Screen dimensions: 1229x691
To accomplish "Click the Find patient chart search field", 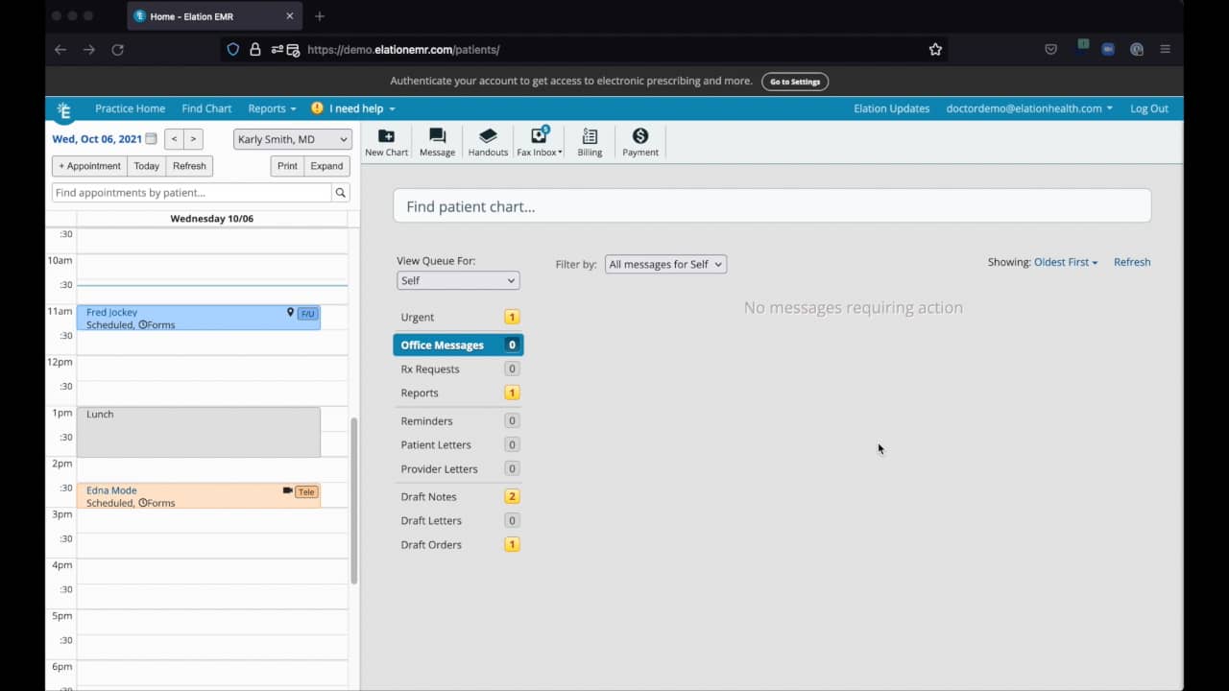I will (772, 206).
